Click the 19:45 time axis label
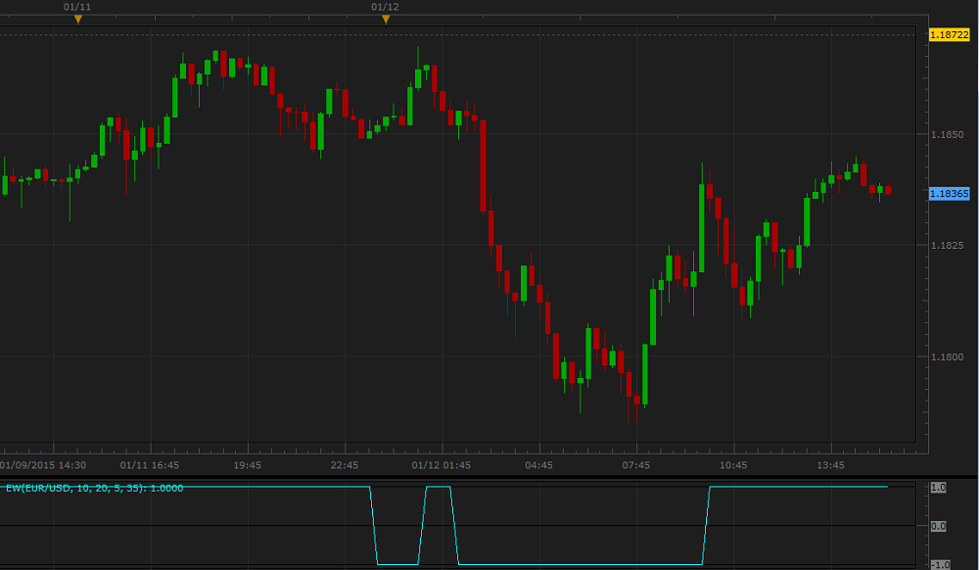Screen dimensions: 979x570 tap(248, 465)
